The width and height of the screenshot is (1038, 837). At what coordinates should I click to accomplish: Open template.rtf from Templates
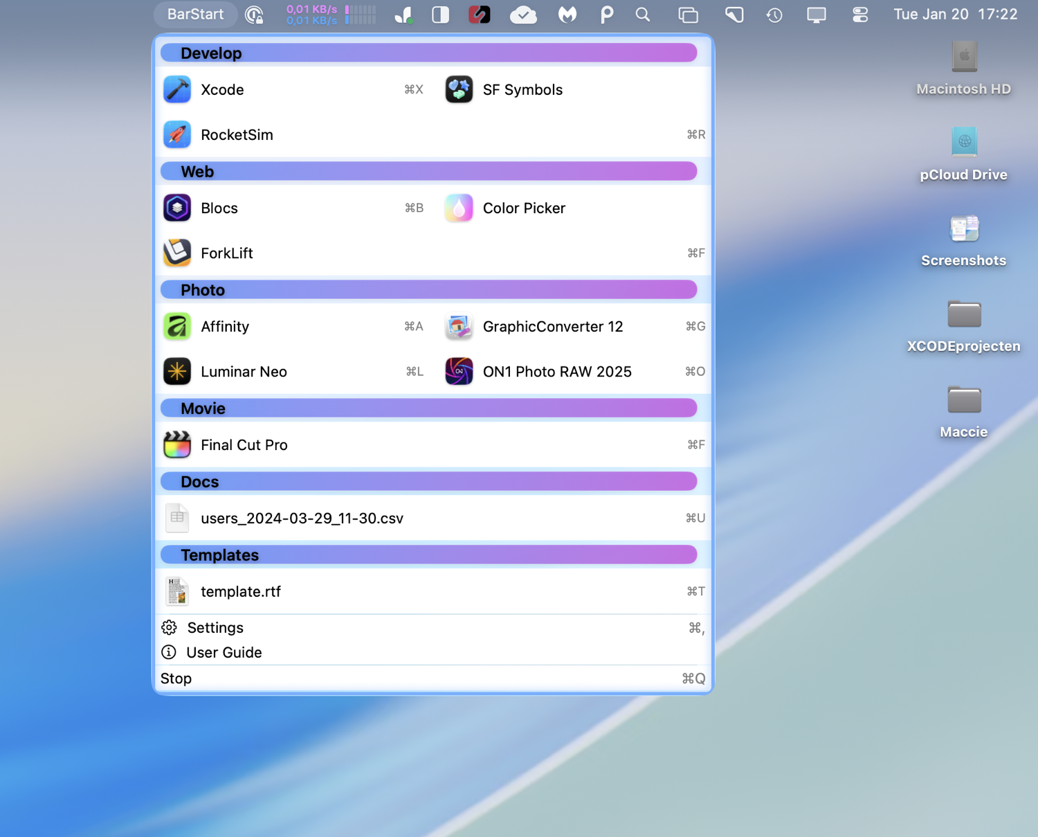(x=240, y=592)
